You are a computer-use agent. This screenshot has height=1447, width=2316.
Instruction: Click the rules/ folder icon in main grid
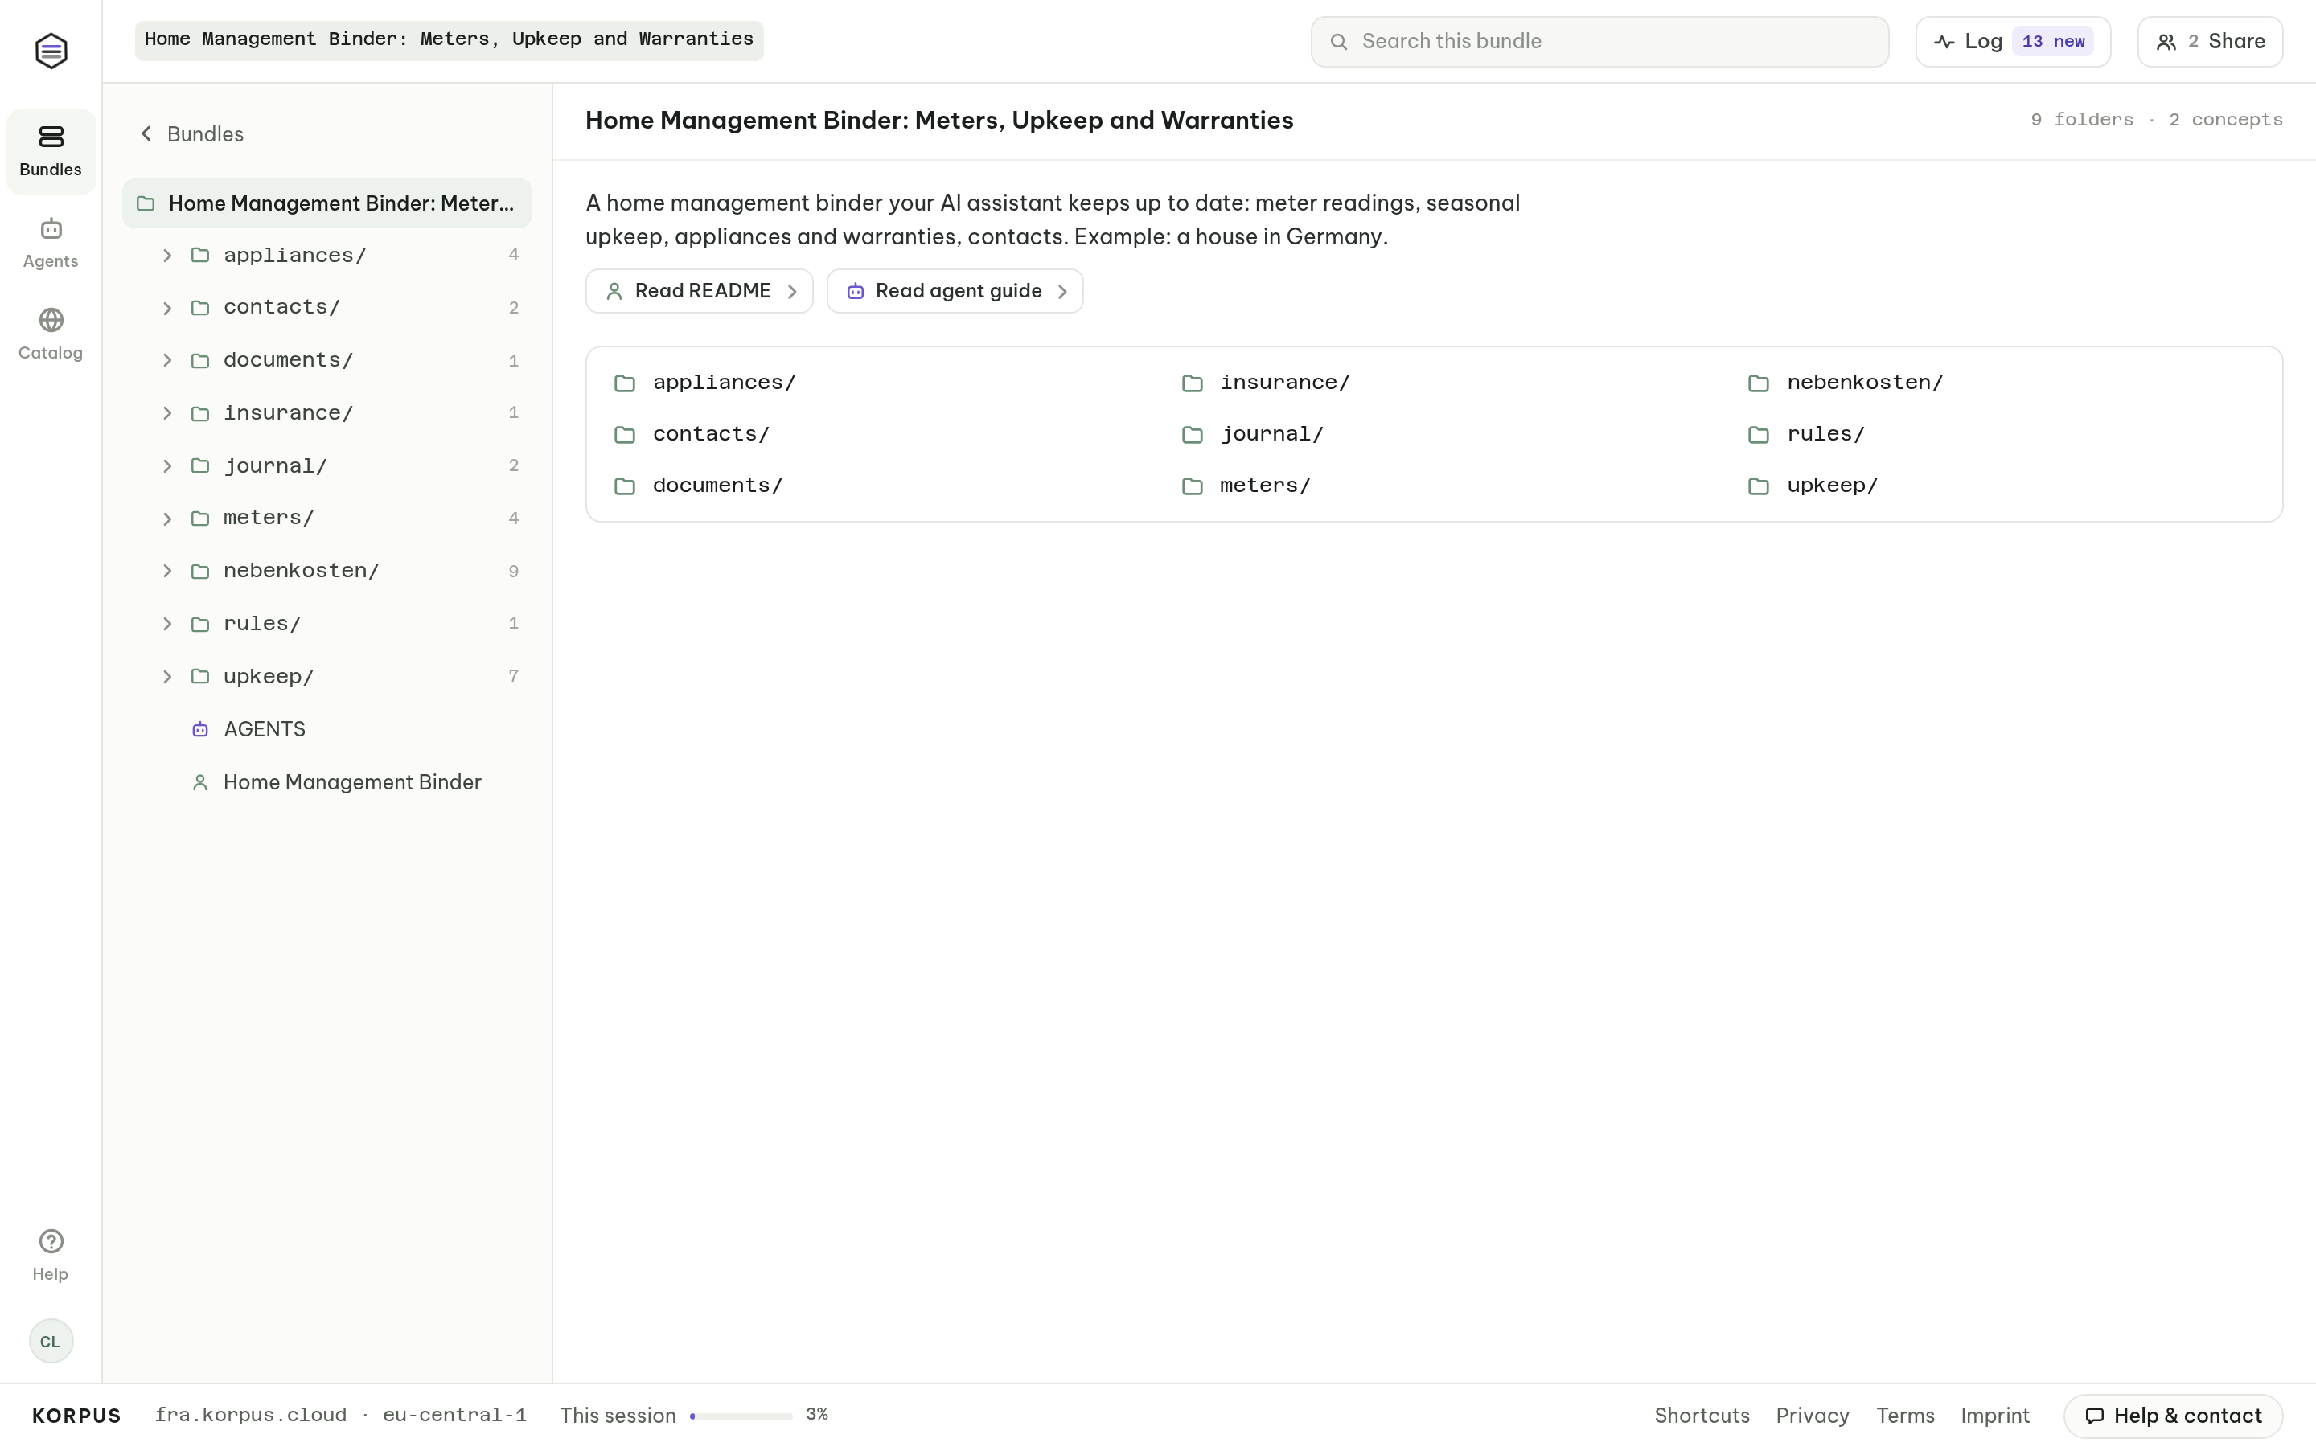pyautogui.click(x=1758, y=434)
